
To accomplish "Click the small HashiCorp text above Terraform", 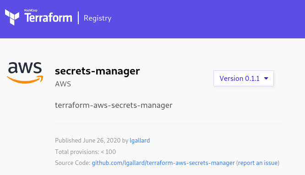I will tap(31, 11).
